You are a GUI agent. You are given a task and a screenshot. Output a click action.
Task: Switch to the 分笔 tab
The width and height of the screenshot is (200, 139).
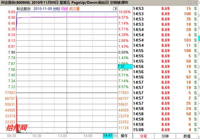tap(143, 136)
